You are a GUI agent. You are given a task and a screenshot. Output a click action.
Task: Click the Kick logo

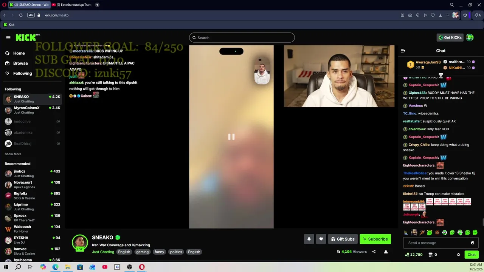[28, 37]
